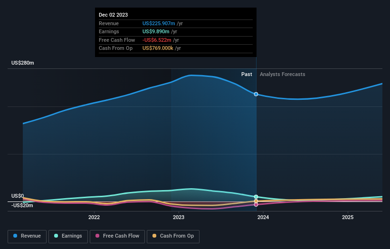The image size is (390, 249).
Task: Click the 2025 x-axis label
Action: point(348,218)
